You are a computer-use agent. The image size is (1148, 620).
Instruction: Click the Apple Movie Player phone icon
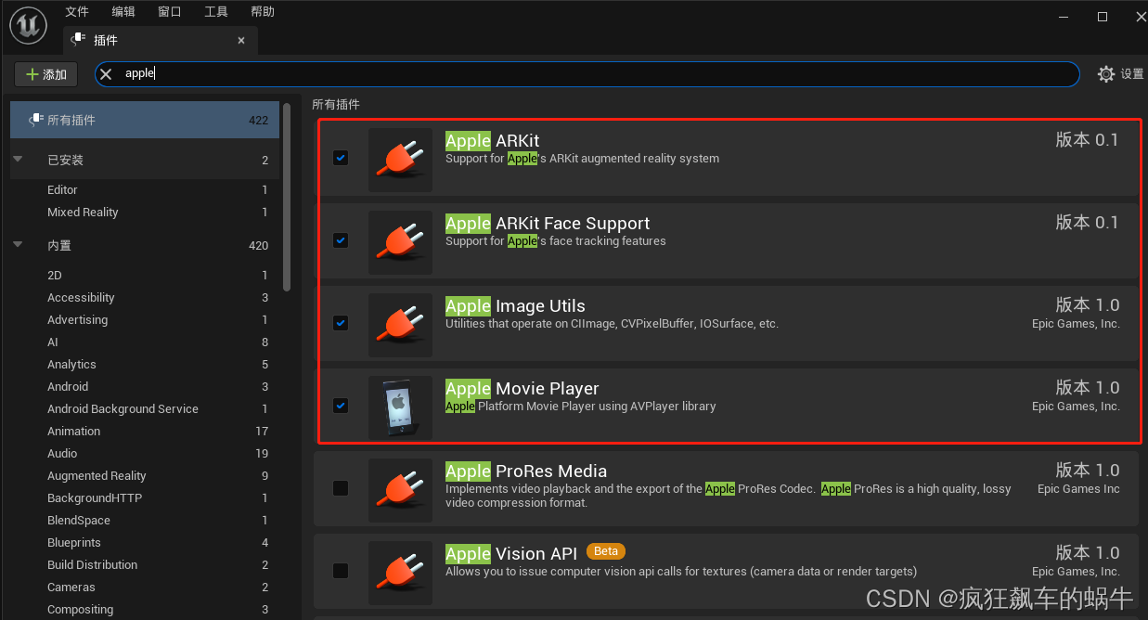(x=400, y=407)
